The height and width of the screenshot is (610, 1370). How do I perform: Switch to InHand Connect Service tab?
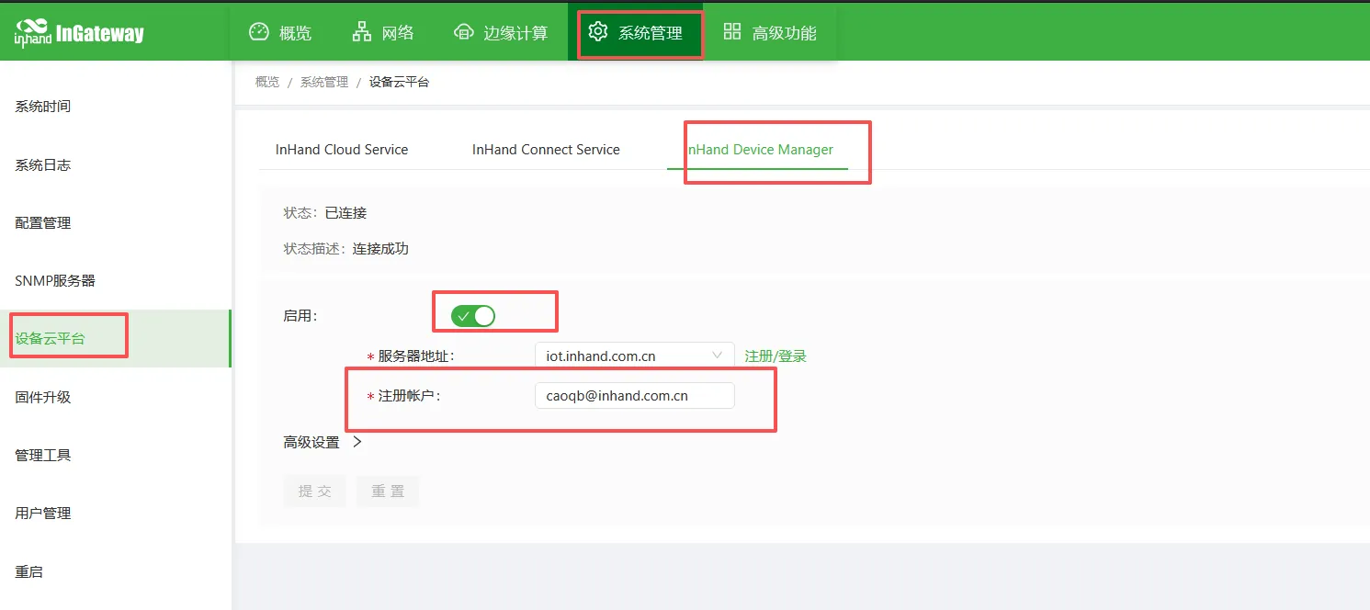[546, 150]
